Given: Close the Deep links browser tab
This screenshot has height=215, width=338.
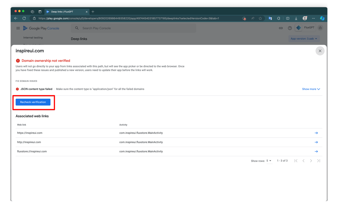Looking at the screenshot, I should tap(87, 12).
